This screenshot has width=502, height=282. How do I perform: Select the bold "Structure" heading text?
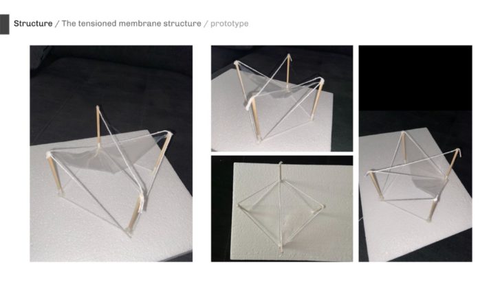(x=33, y=23)
